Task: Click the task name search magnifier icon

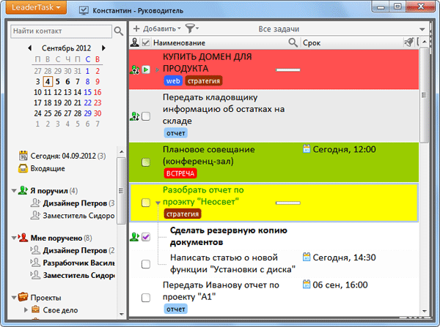Action: click(293, 42)
